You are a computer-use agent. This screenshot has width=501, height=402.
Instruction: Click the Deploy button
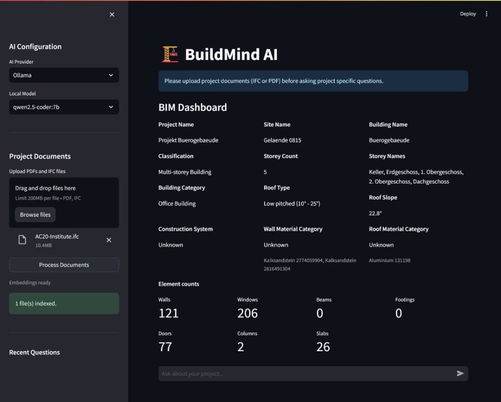468,14
